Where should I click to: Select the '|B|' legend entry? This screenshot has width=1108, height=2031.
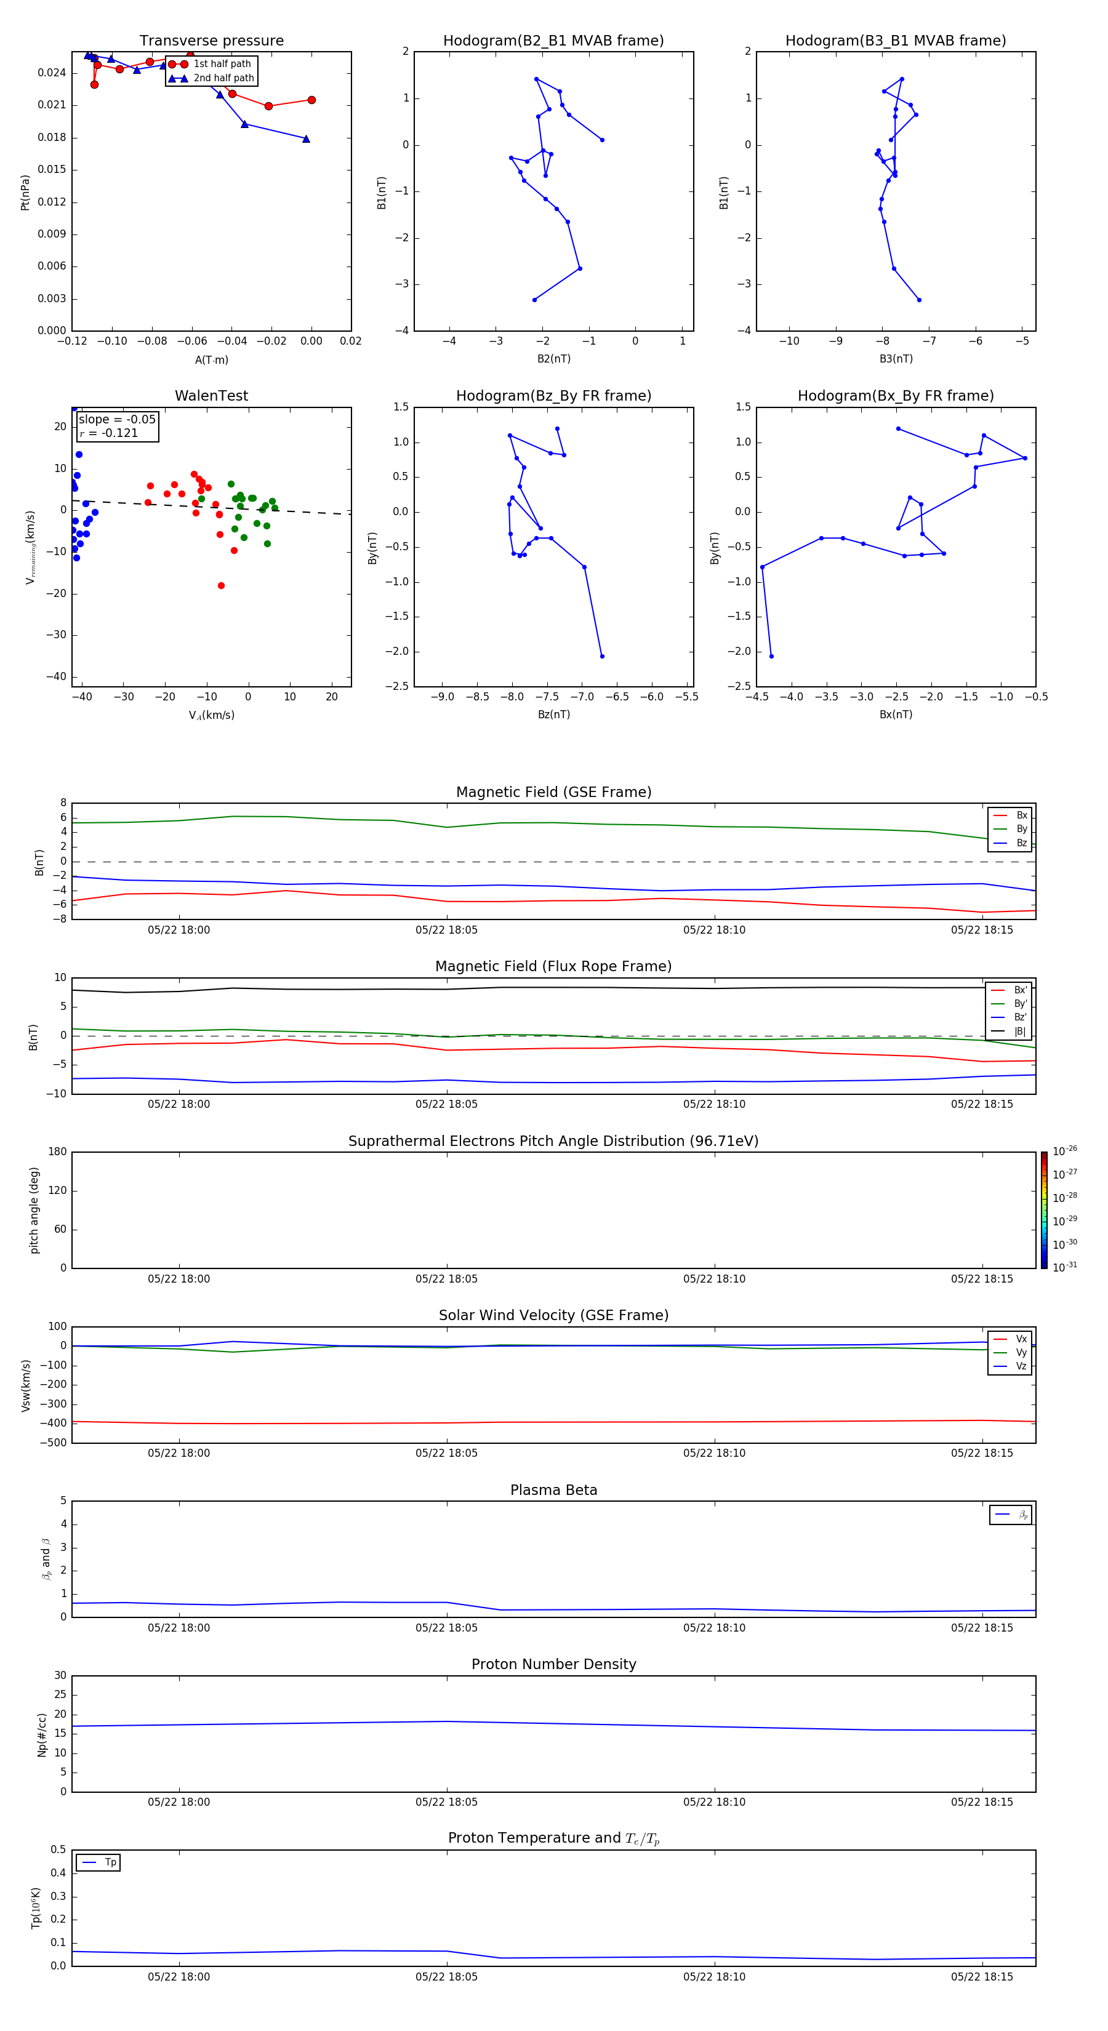pos(1010,1032)
